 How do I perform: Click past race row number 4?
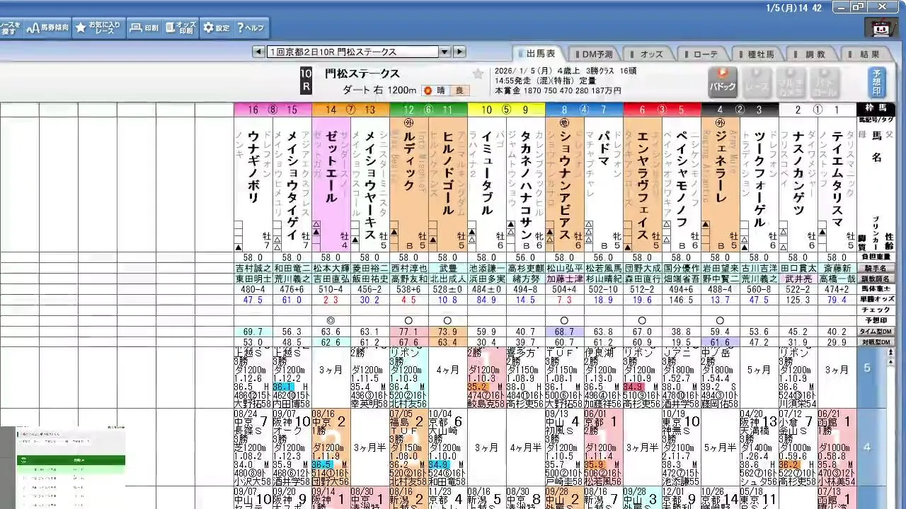(x=867, y=447)
